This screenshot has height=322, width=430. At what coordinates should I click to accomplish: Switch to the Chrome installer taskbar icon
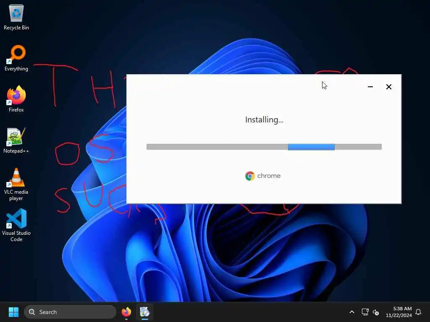(x=144, y=312)
